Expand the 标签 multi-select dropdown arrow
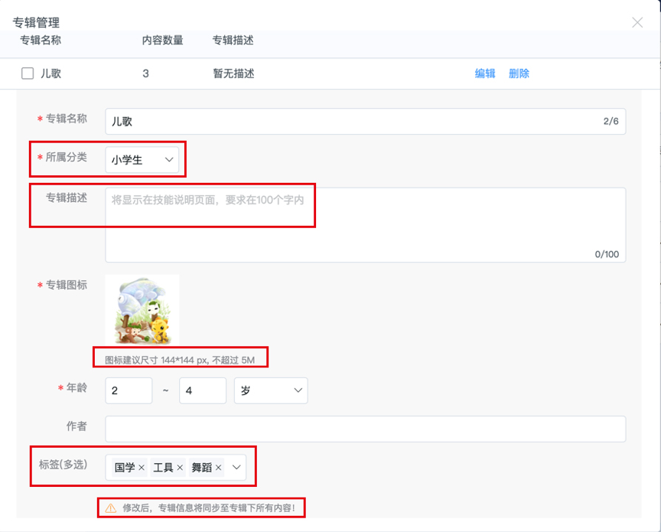 point(236,468)
